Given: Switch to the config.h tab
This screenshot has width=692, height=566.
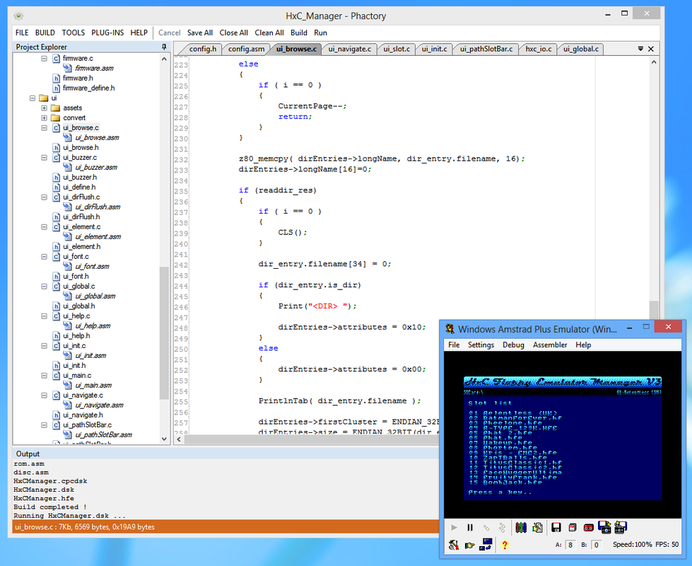Looking at the screenshot, I should [x=203, y=49].
